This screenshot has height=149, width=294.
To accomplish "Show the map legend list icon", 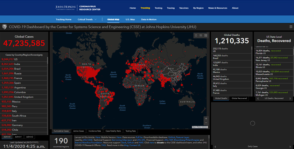I will (x=201, y=35).
